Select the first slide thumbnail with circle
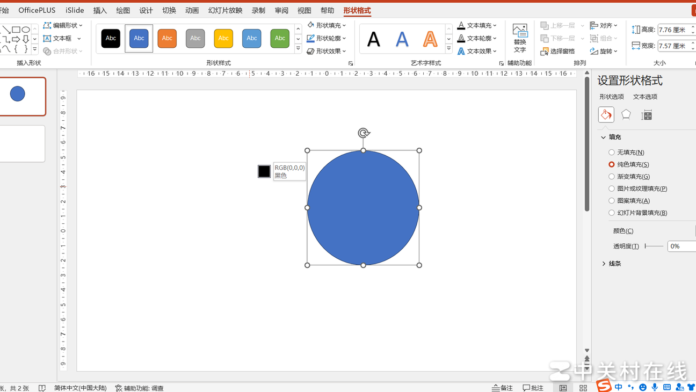Image resolution: width=696 pixels, height=392 pixels. point(22,96)
